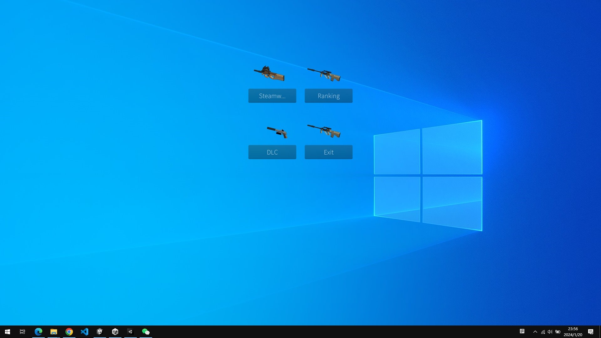The height and width of the screenshot is (338, 601).
Task: Expand hidden system tray icons
Action: click(535, 331)
